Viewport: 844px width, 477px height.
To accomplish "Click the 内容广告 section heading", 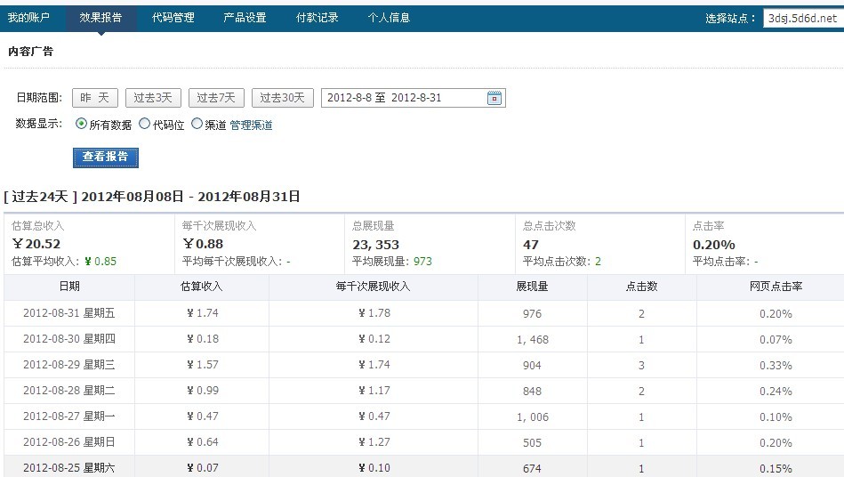I will click(30, 52).
